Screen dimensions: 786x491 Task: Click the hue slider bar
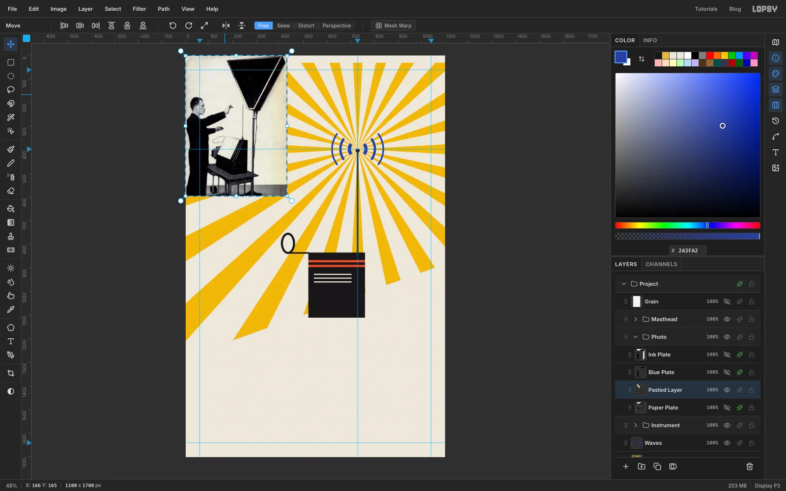(688, 225)
